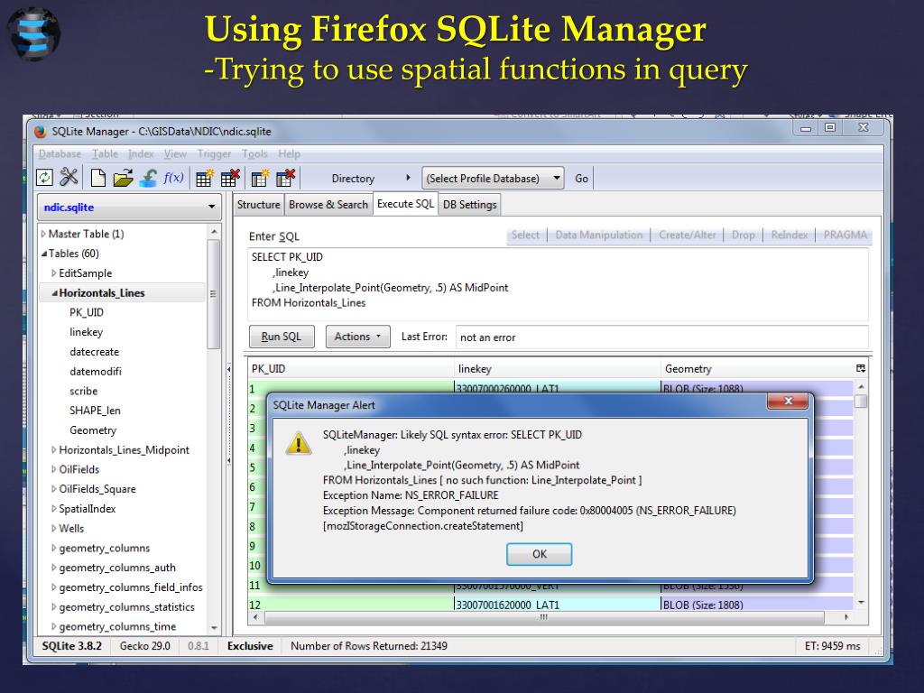Switch to the DB Settings tab
This screenshot has height=693, width=924.
(469, 205)
